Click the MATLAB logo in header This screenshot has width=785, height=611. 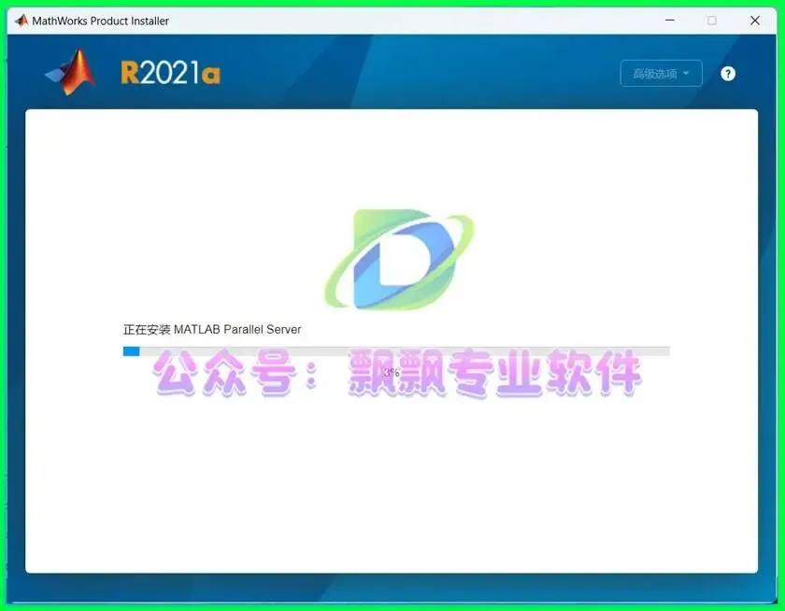71,73
